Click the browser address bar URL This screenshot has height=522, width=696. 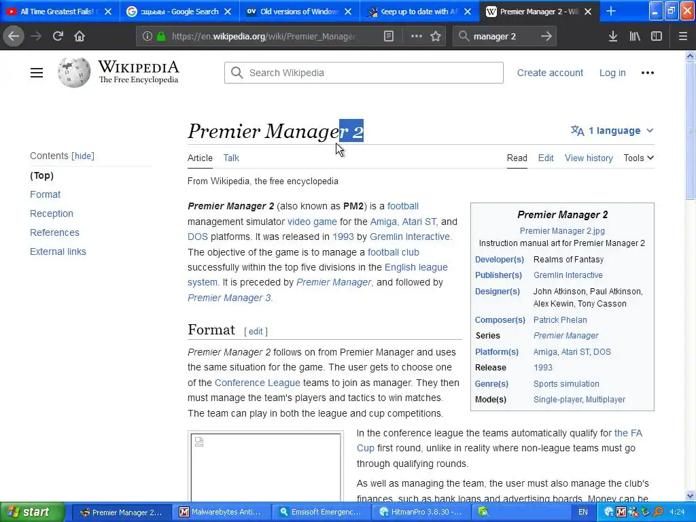click(263, 36)
